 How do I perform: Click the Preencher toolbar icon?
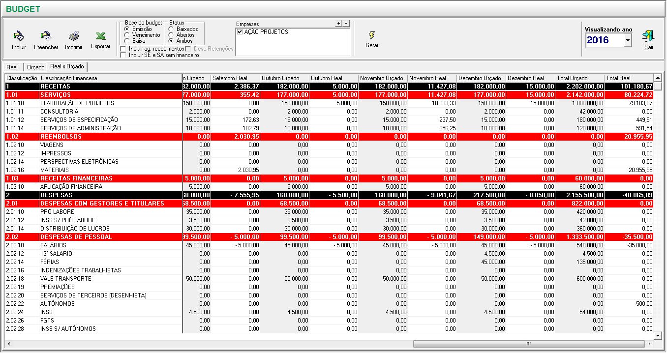(46, 36)
